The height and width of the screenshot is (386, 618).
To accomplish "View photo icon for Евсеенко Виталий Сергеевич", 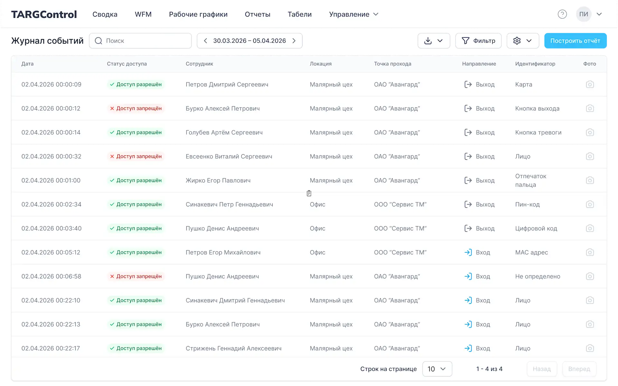I will (x=590, y=156).
